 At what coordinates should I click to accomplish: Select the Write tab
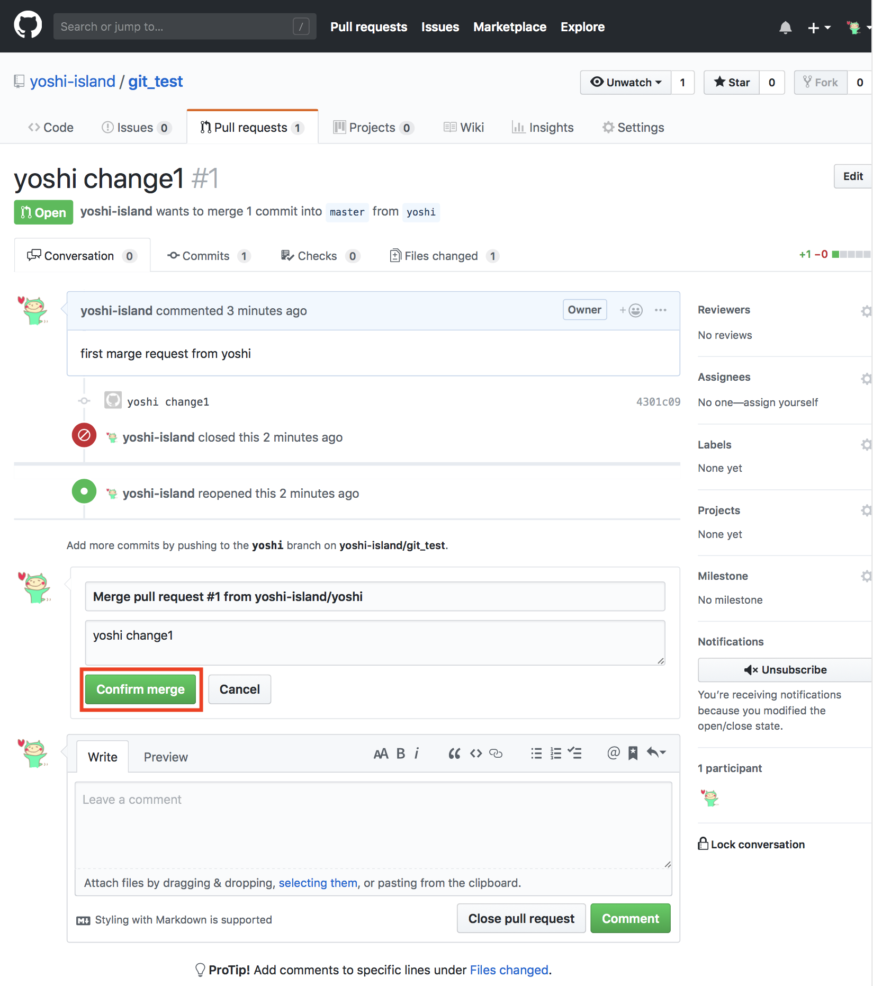click(x=103, y=757)
